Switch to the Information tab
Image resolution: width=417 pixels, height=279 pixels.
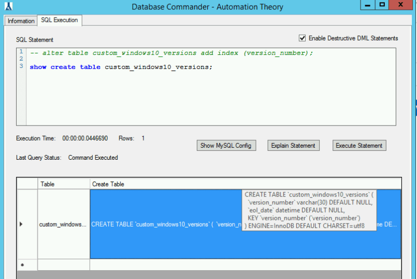21,21
